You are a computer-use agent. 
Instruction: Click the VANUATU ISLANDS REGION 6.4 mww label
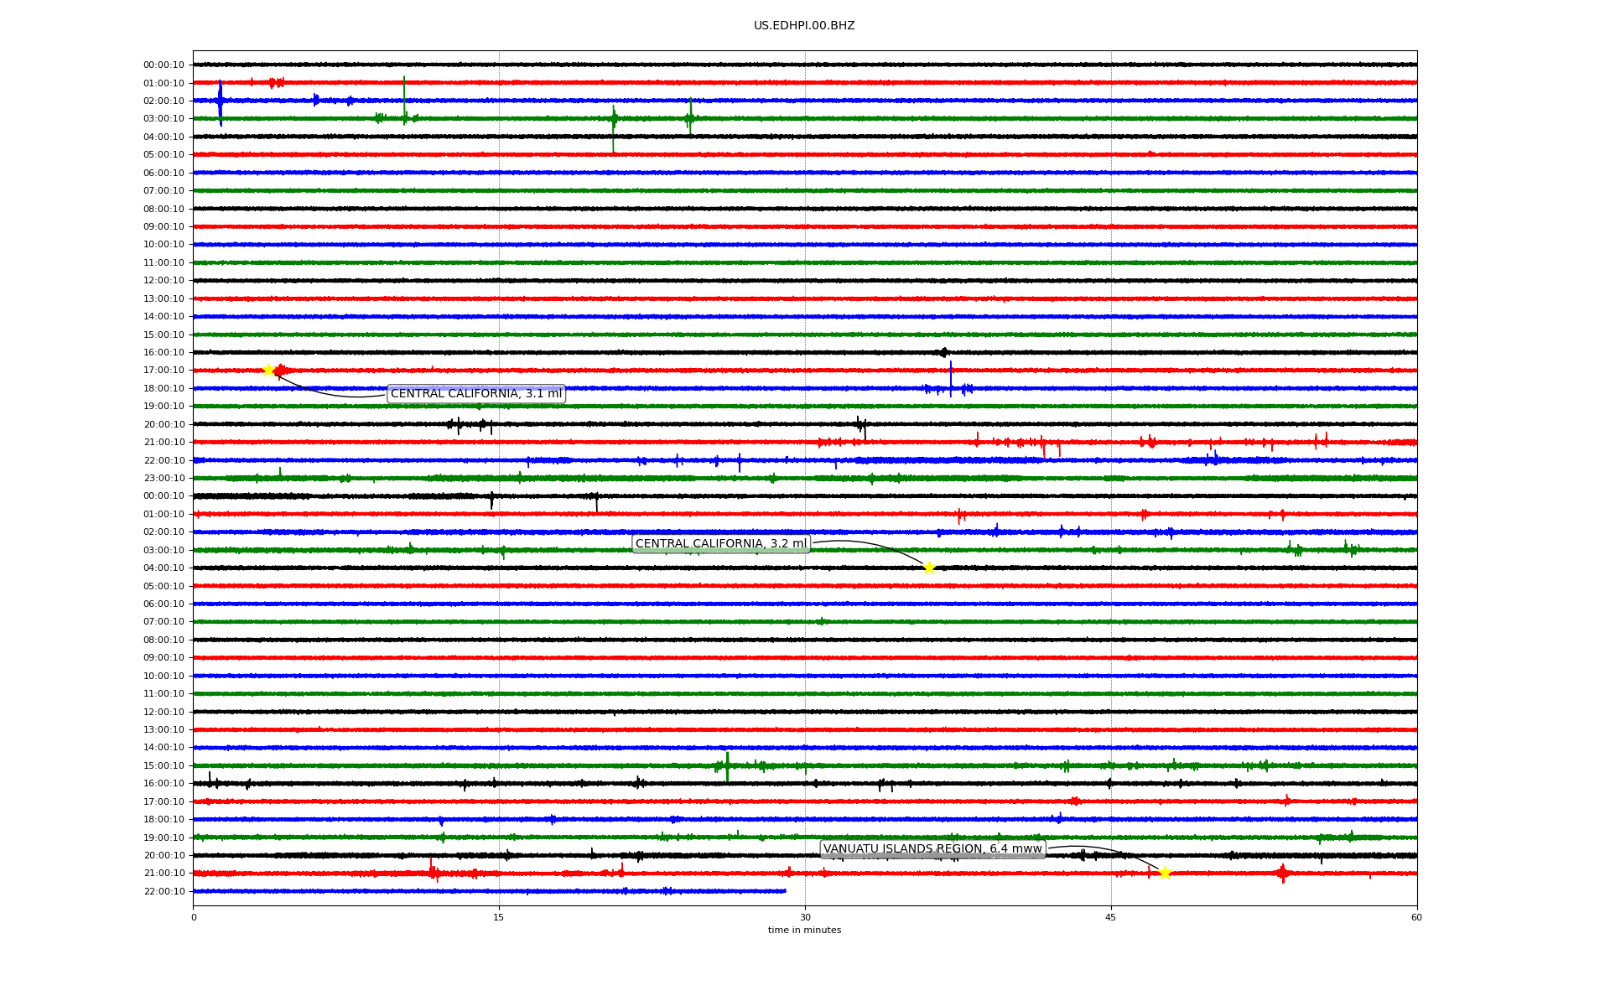tap(932, 849)
